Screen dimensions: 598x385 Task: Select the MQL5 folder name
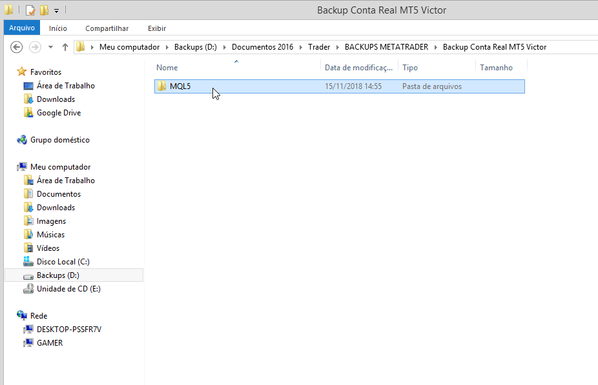180,86
